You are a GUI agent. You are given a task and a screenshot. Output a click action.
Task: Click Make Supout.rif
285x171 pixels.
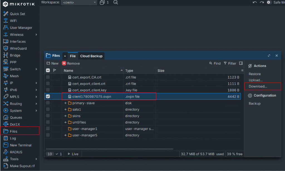22,166
